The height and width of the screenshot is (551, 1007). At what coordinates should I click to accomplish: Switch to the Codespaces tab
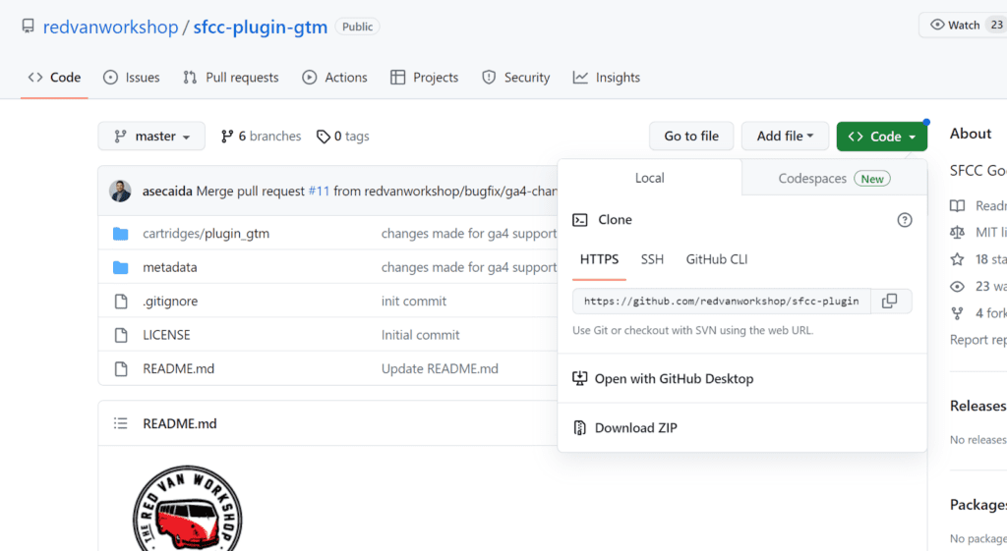click(833, 178)
